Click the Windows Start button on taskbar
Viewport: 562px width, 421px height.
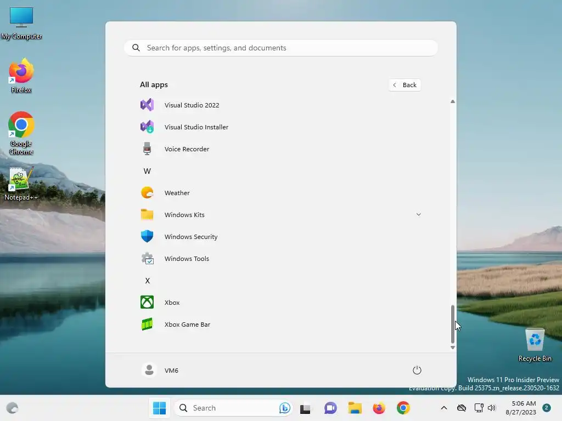(159, 408)
